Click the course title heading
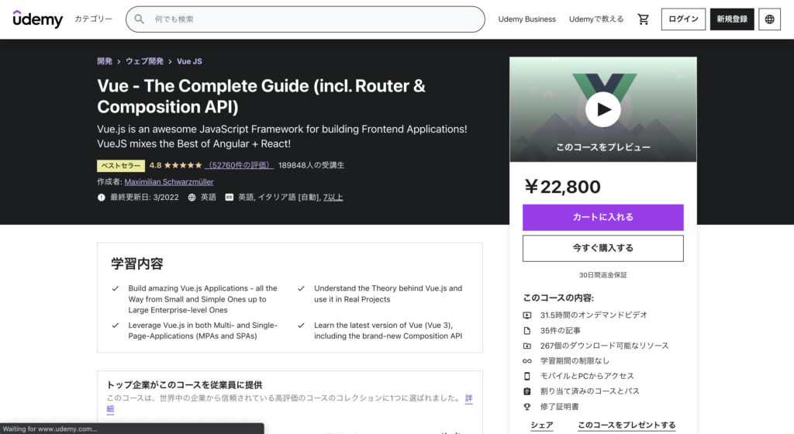This screenshot has height=434, width=794. click(261, 96)
